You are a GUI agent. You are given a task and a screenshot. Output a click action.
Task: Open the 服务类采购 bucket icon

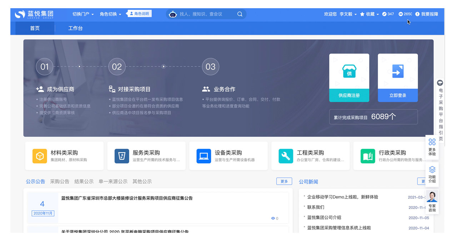point(122,156)
